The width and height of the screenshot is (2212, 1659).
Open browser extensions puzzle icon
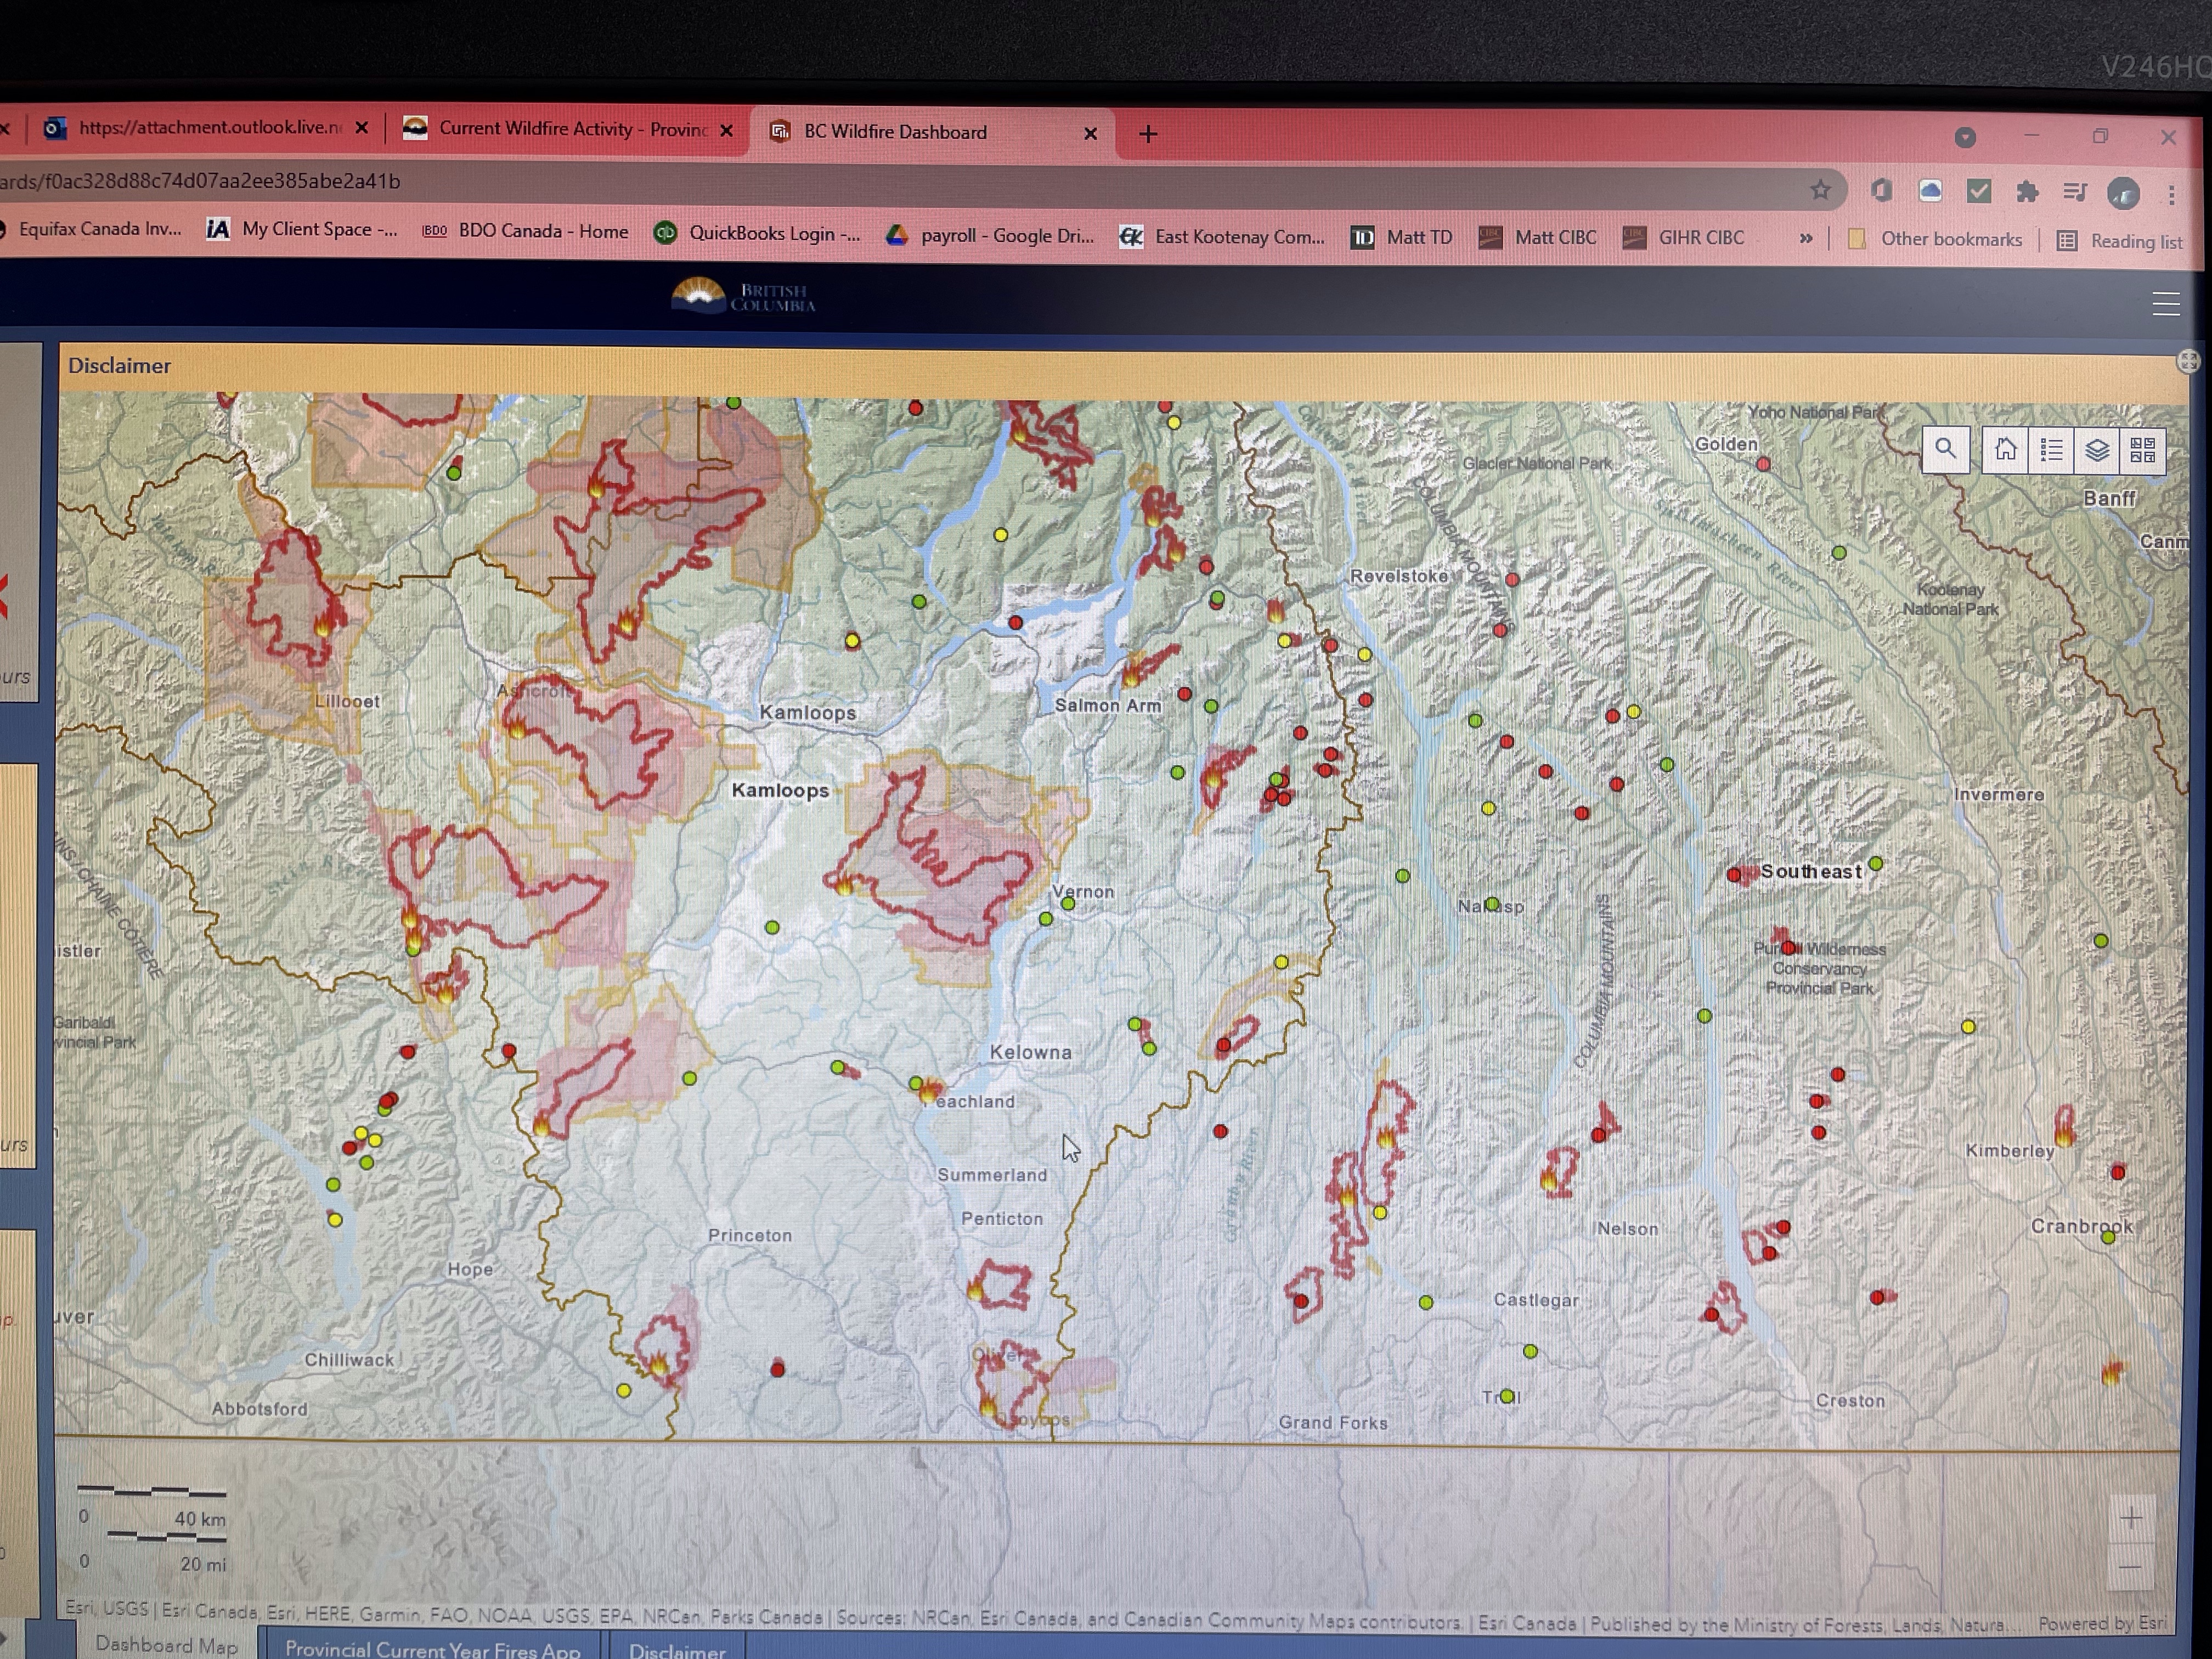[x=2027, y=192]
